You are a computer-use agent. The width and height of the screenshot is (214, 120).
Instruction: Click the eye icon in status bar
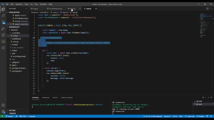(x=16, y=116)
